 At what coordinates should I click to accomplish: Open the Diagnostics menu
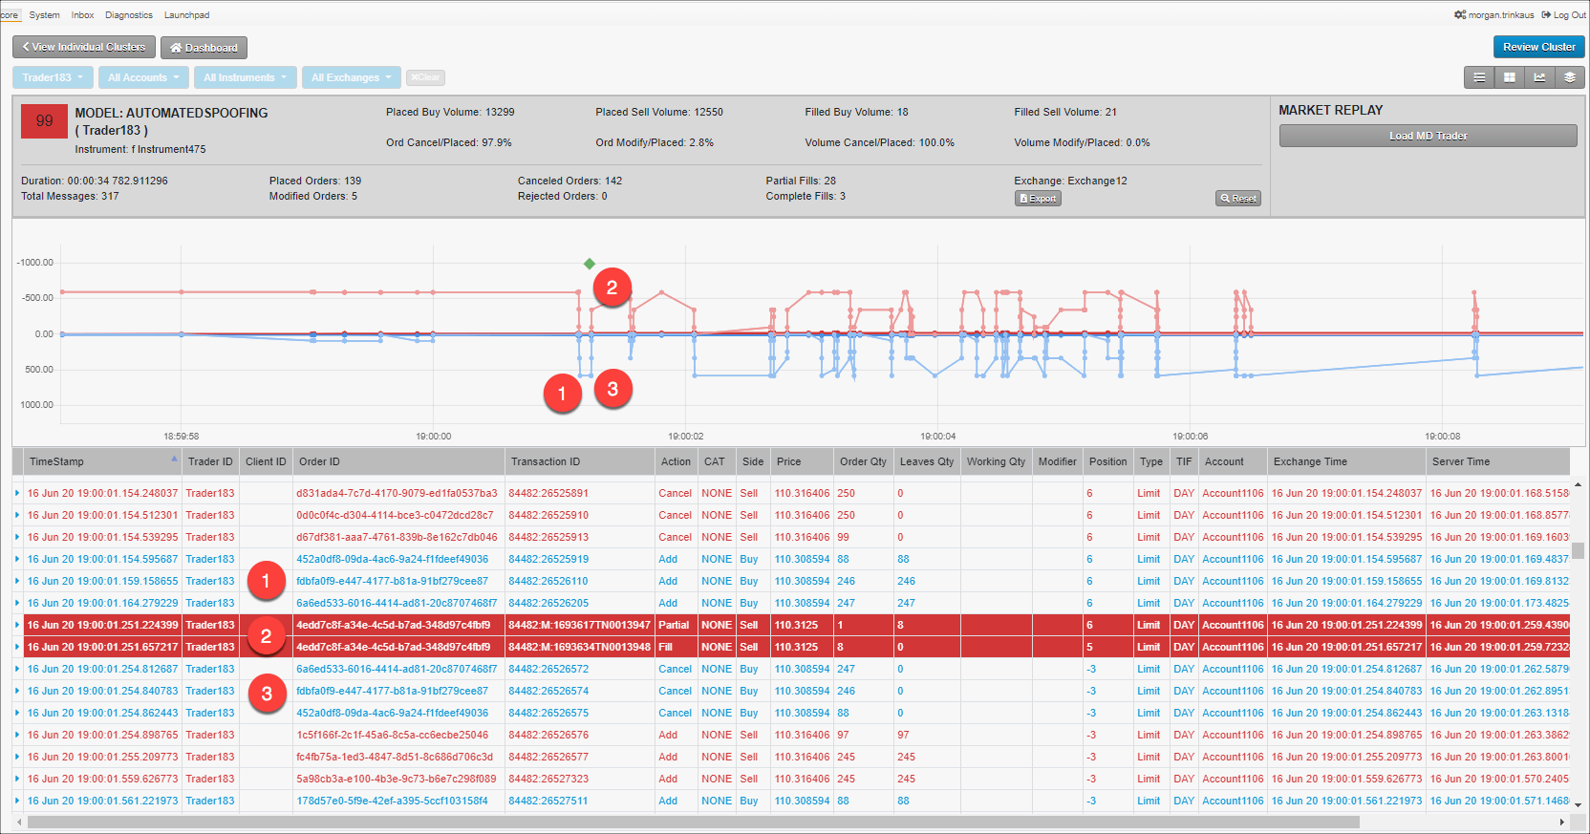pyautogui.click(x=129, y=15)
